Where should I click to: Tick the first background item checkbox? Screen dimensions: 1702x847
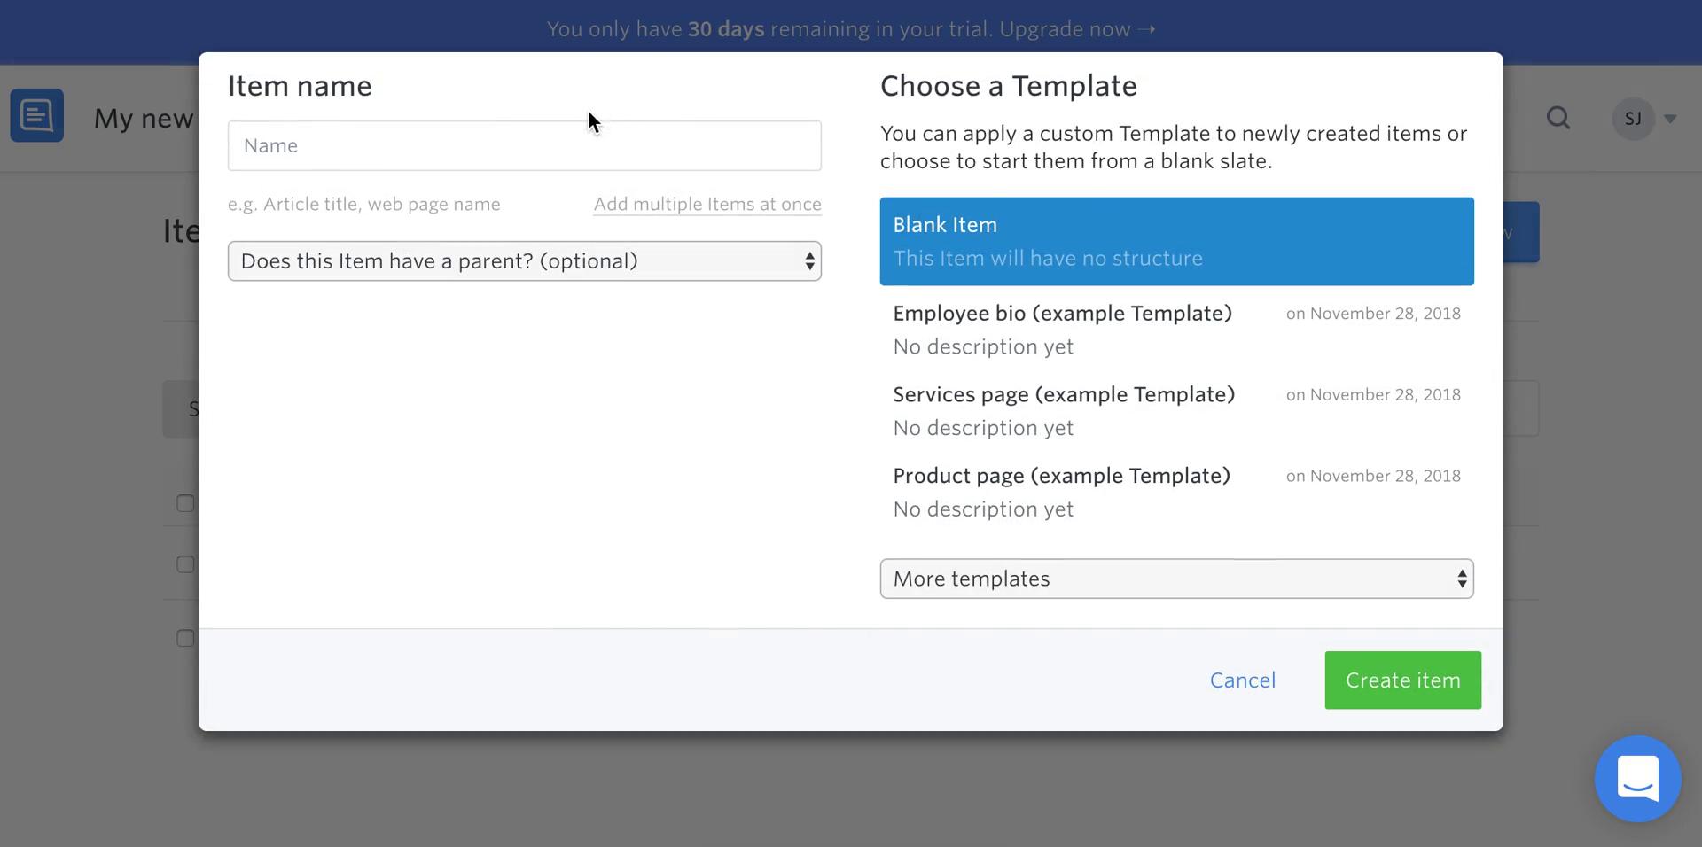click(x=185, y=503)
